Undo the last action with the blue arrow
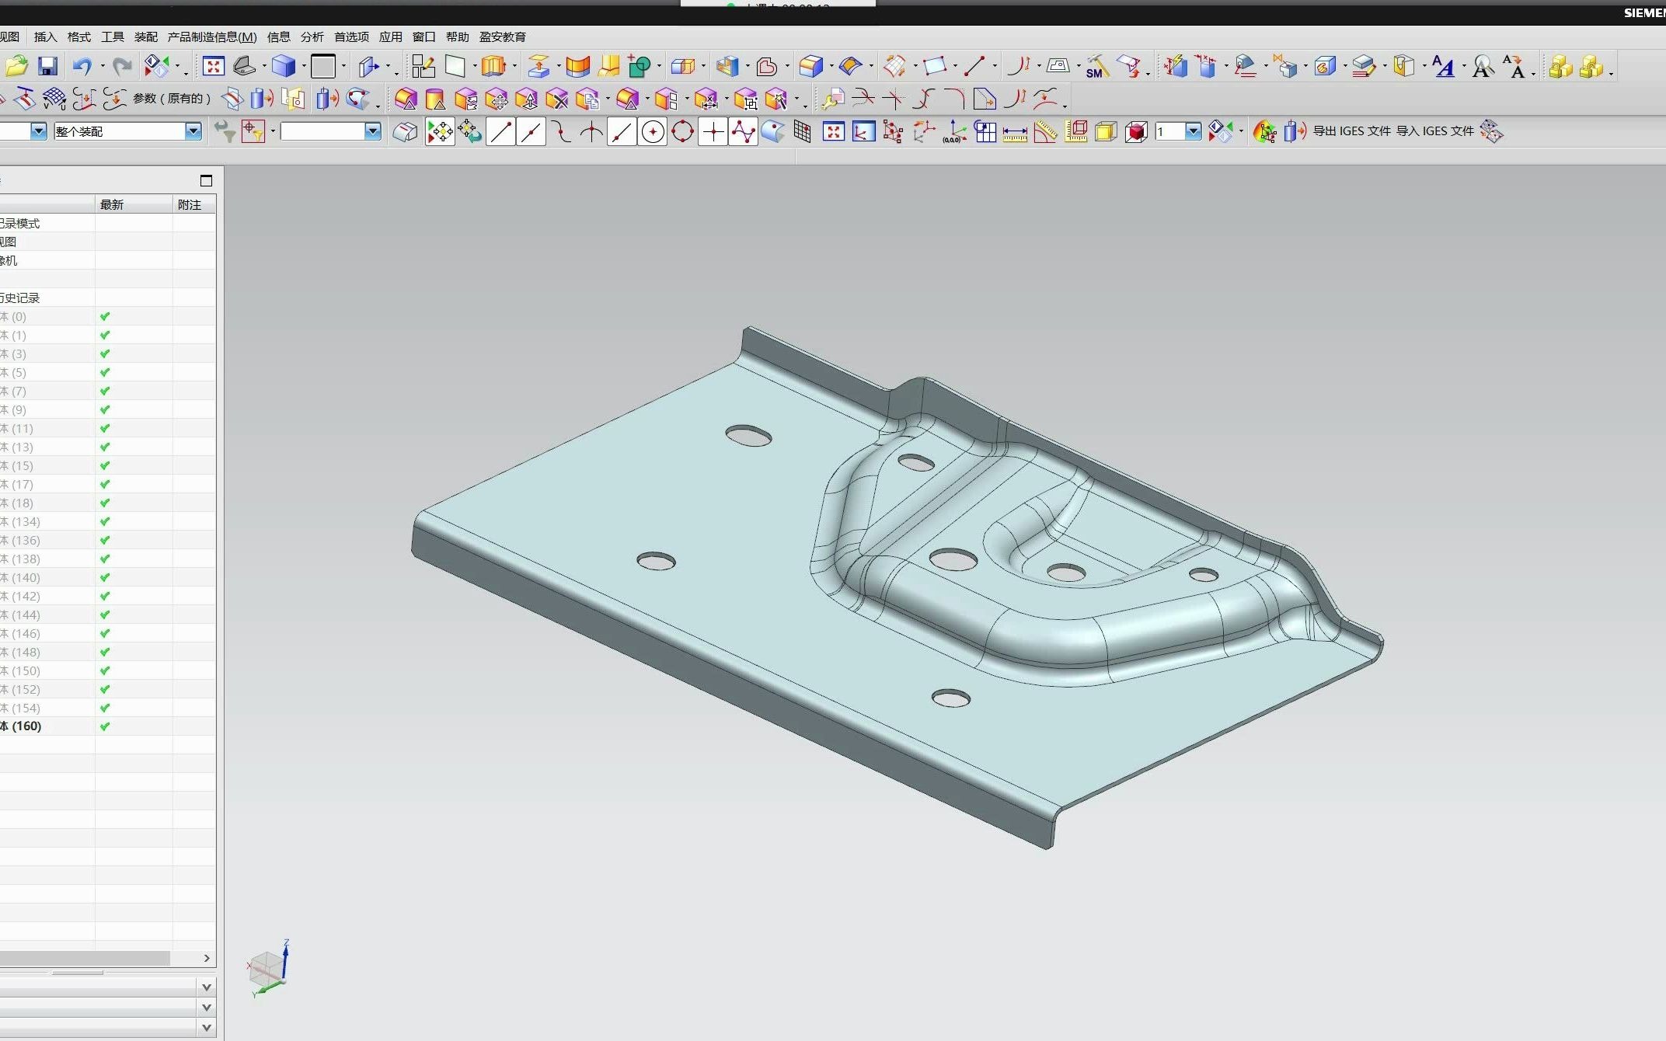1666x1041 pixels. (82, 67)
